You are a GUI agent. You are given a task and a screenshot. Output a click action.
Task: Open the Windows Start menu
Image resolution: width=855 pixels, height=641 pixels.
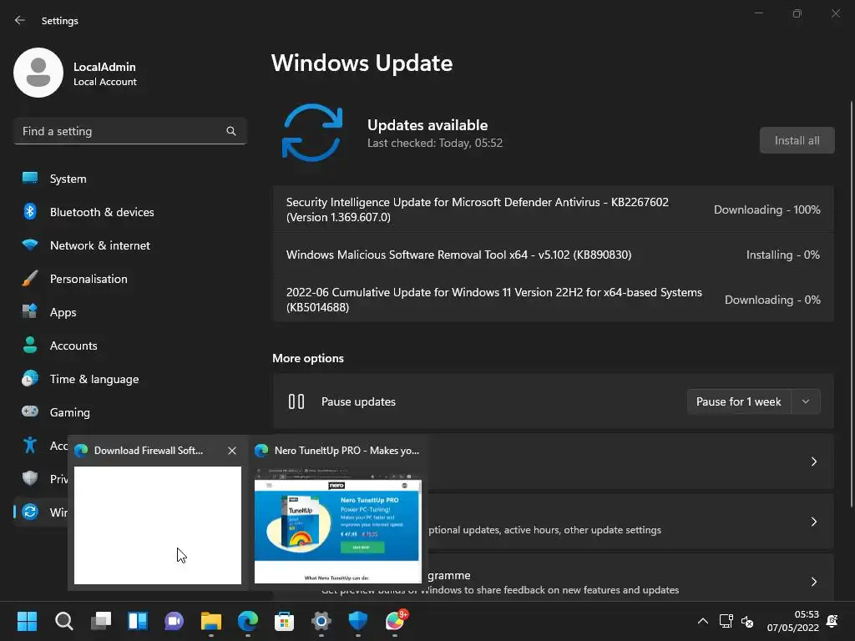(27, 621)
